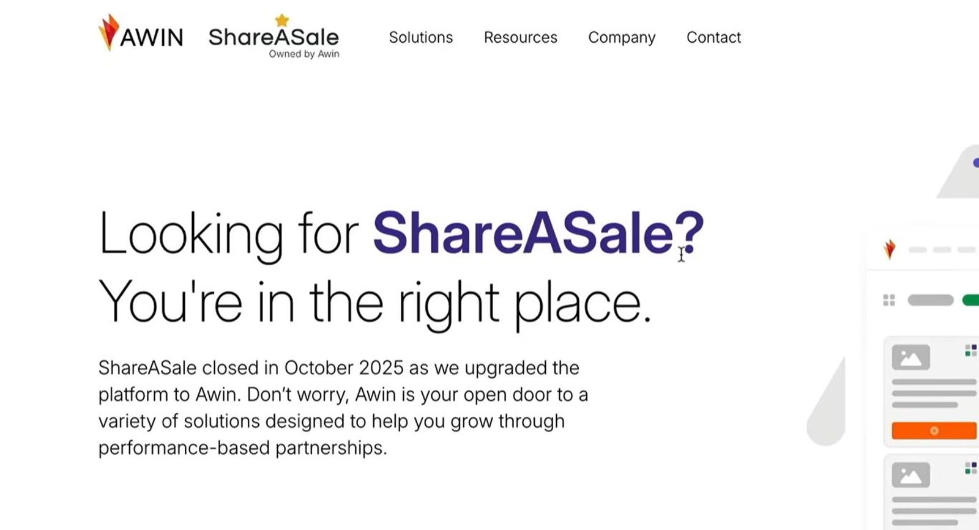
Task: Click the small flame icon in mockup panel
Action: pyautogui.click(x=890, y=249)
